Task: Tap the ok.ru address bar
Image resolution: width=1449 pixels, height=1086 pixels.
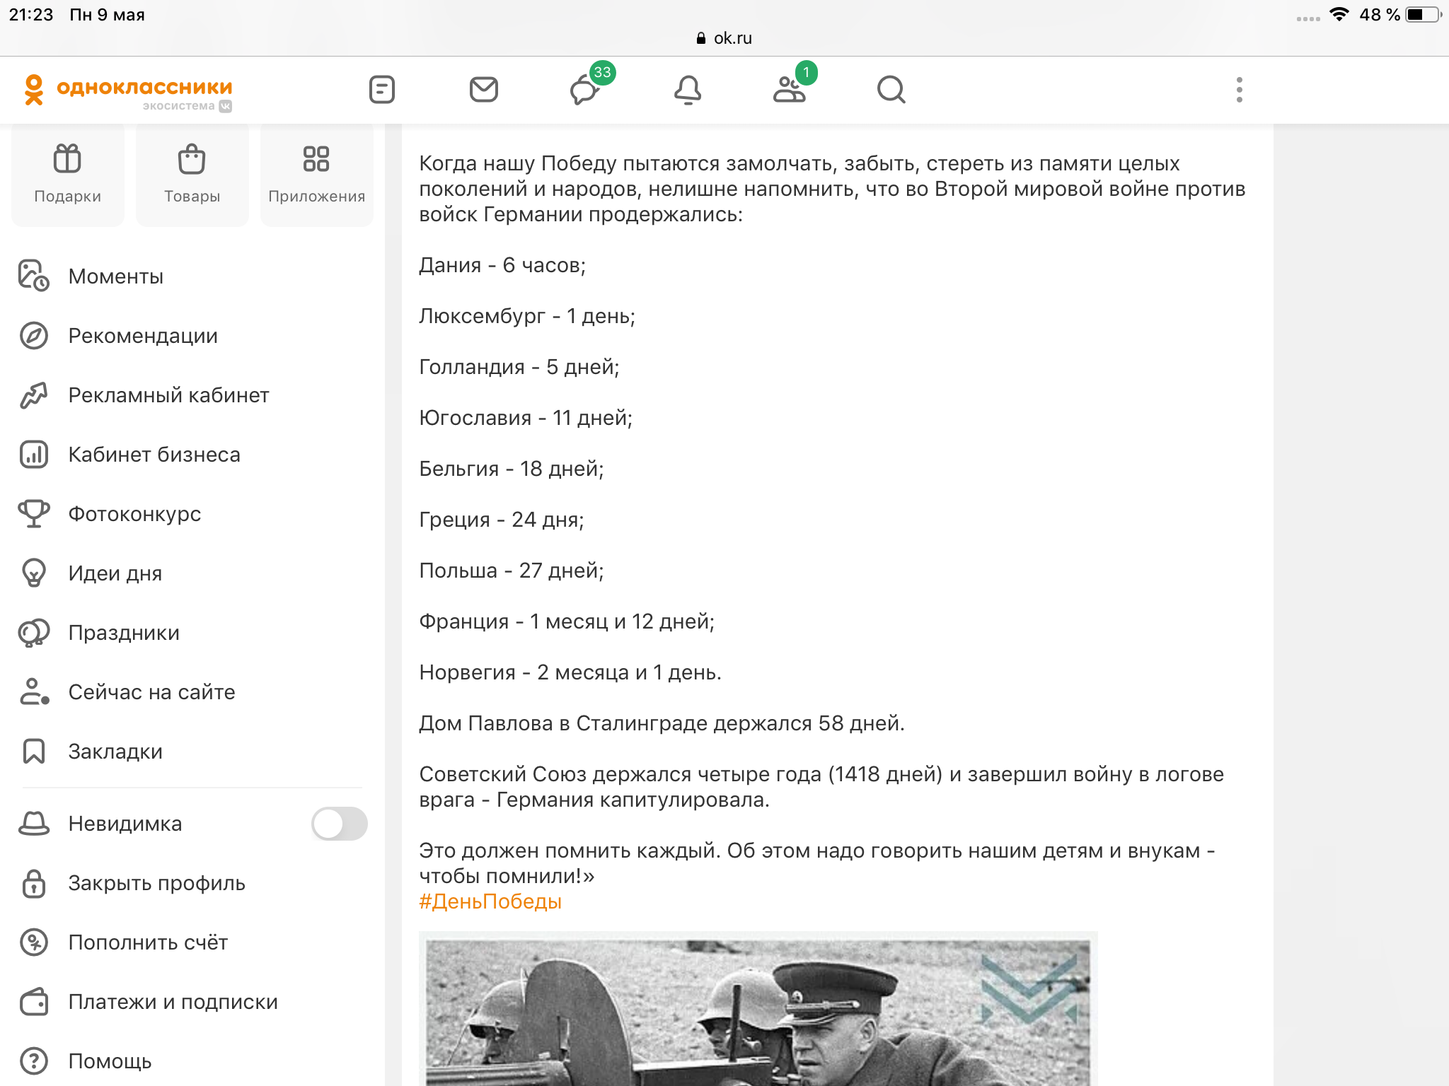Action: pyautogui.click(x=724, y=38)
